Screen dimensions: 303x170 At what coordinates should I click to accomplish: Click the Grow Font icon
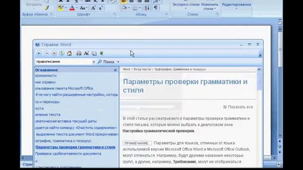click(x=93, y=8)
